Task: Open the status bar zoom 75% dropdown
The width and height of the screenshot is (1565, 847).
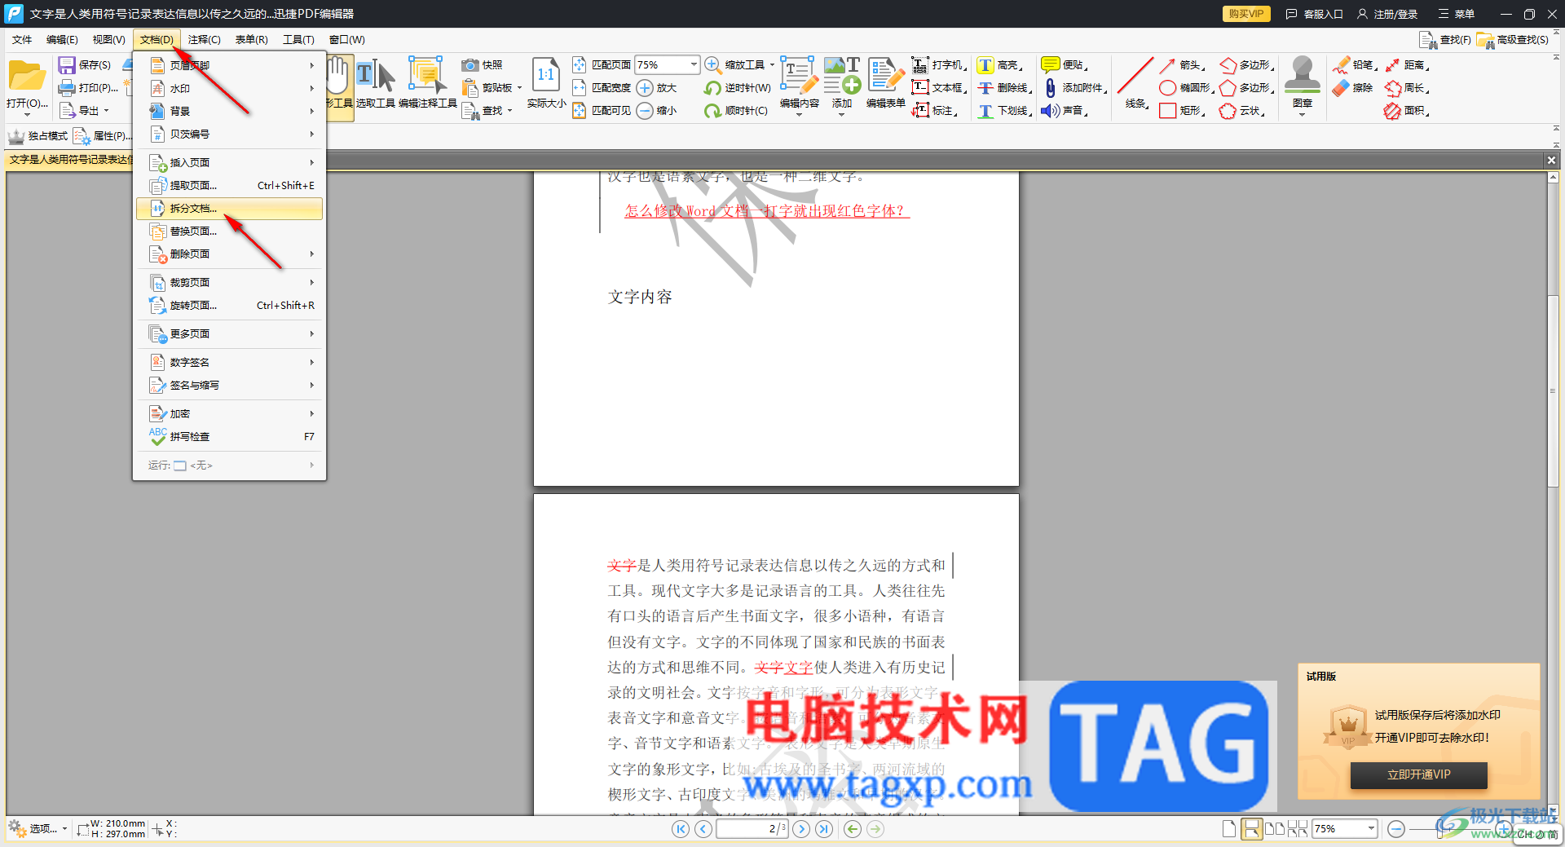Action: tap(1371, 829)
